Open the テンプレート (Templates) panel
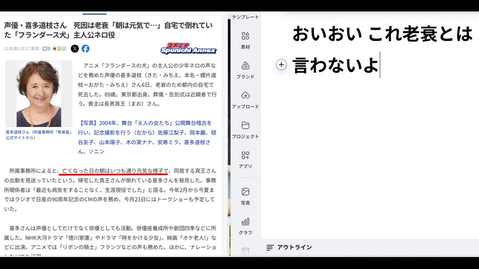The height and width of the screenshot is (269, 479). 245,17
